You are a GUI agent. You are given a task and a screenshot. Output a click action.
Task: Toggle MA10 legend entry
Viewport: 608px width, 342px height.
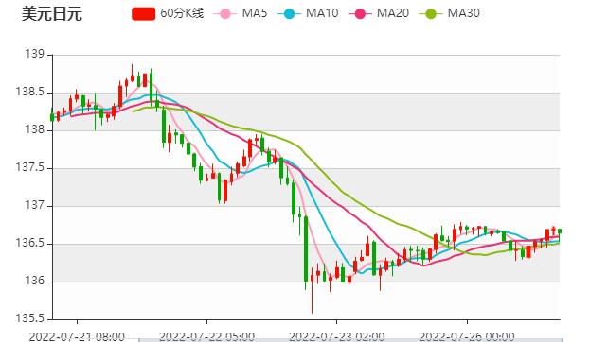pos(309,13)
